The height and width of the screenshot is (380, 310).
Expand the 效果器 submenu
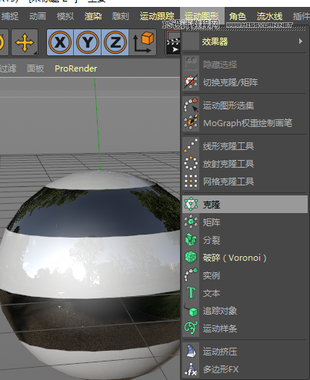[245, 42]
